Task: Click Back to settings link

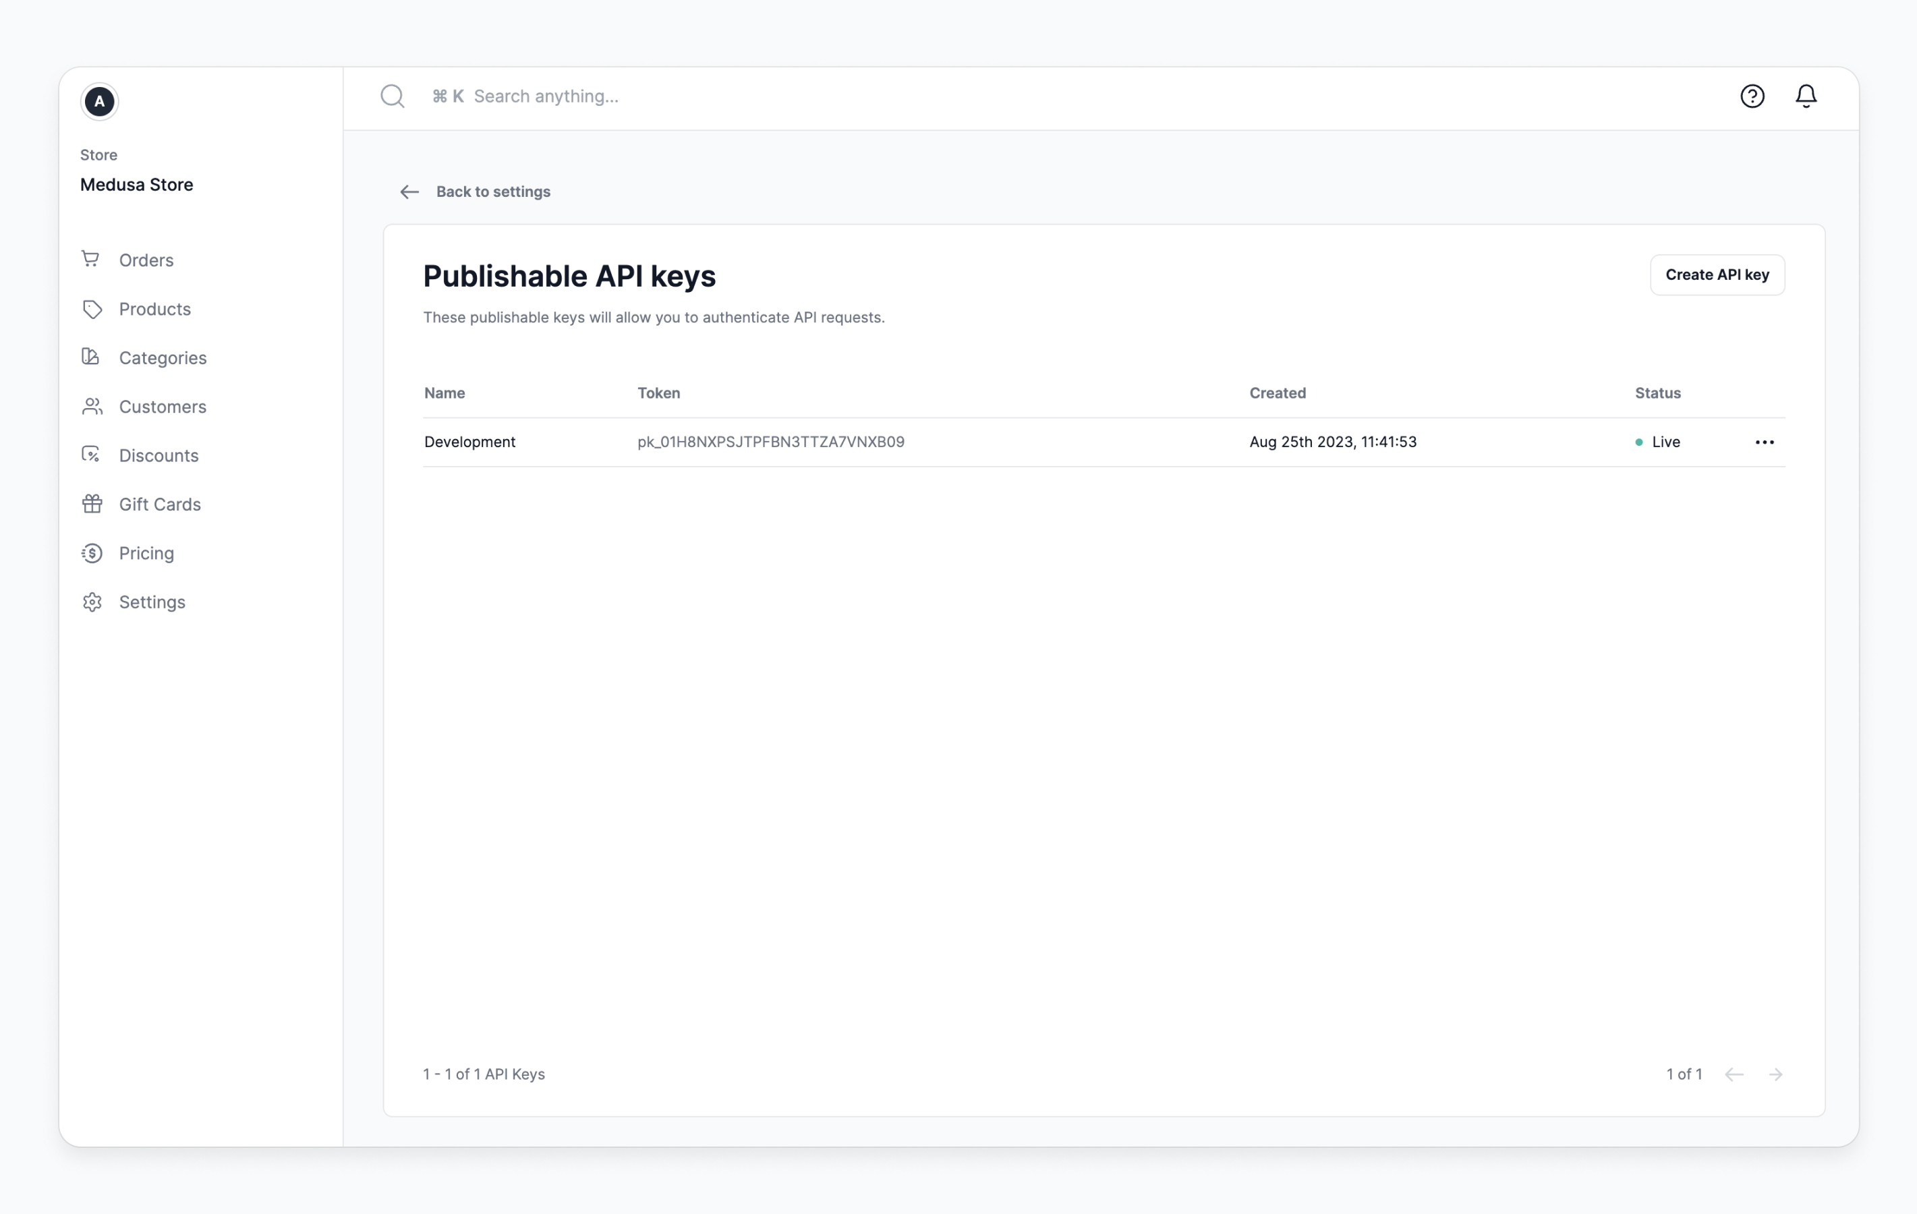Action: point(492,192)
